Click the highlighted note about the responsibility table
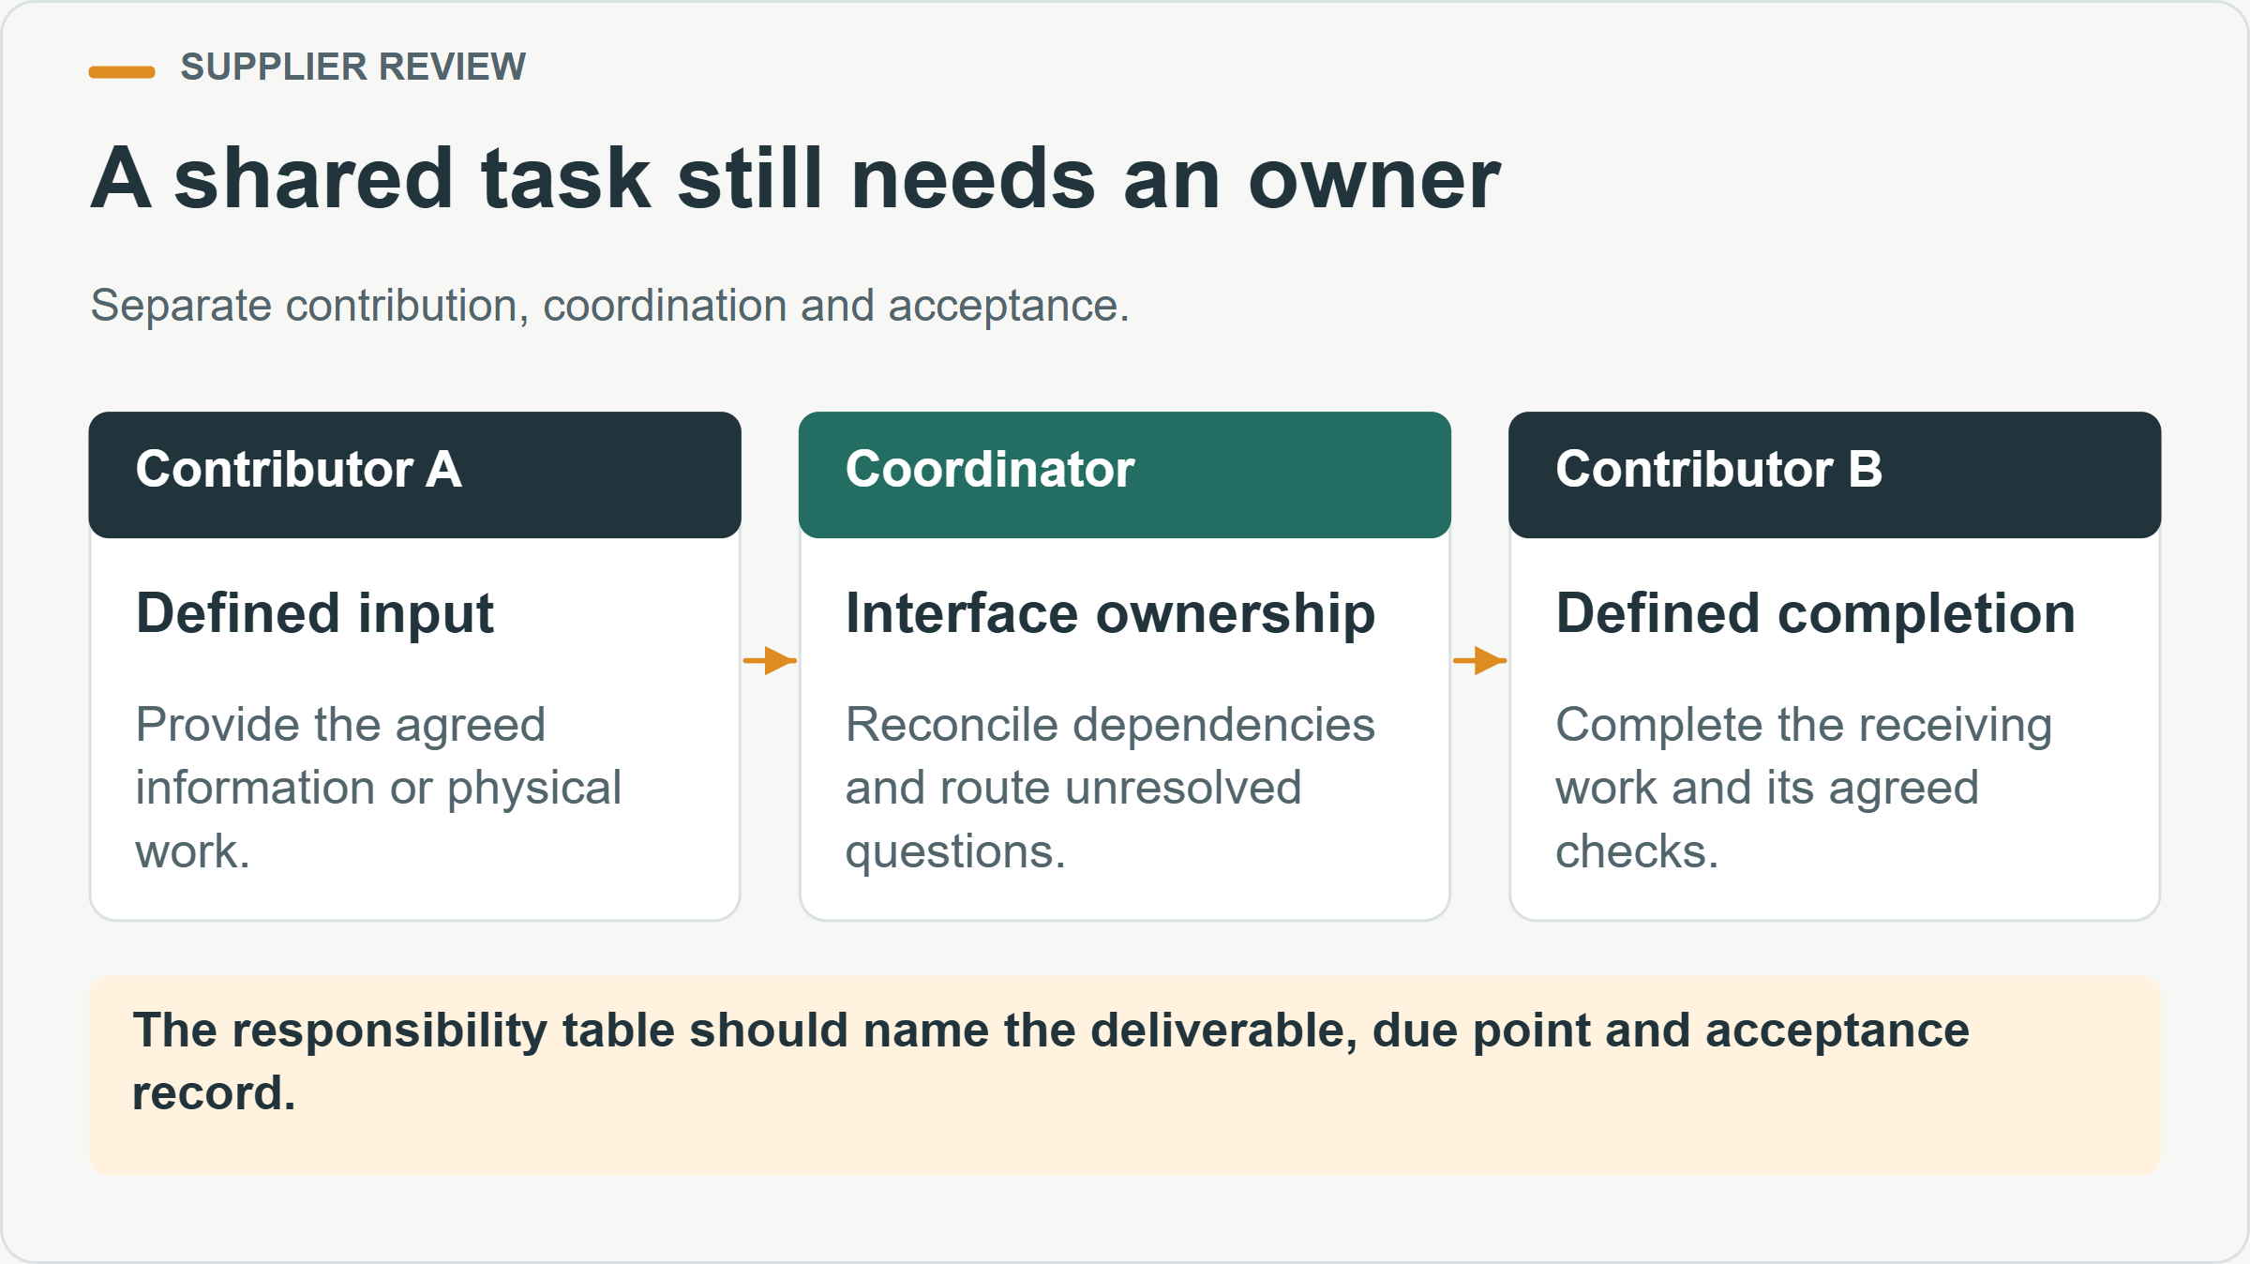Image resolution: width=2250 pixels, height=1264 pixels. click(1125, 1075)
